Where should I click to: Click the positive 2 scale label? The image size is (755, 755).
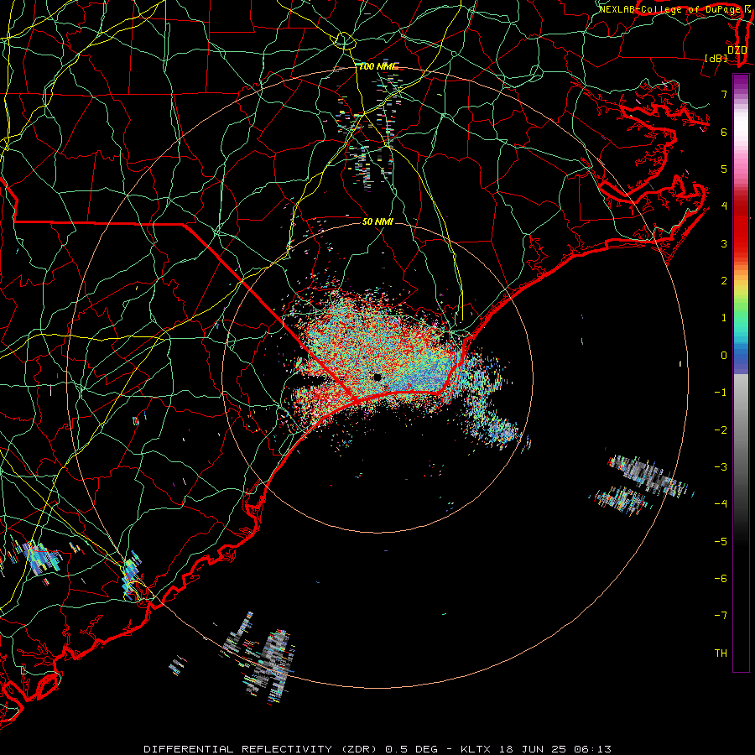[724, 281]
